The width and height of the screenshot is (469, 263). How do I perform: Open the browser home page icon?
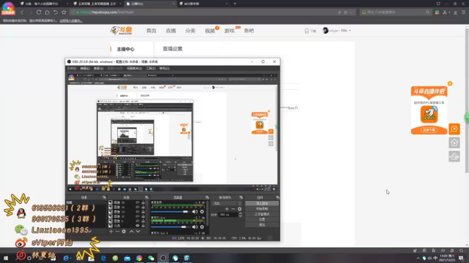click(x=47, y=12)
